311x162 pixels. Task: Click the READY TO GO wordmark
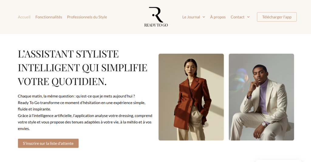click(x=156, y=25)
